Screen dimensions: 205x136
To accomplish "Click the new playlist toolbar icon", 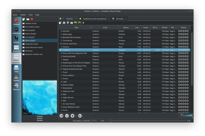I will point(60,23).
